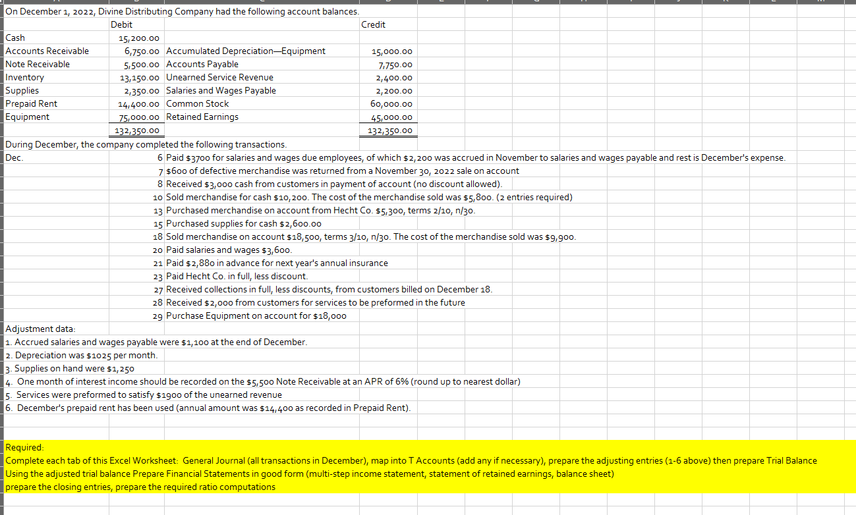Click the Accounts Payable label cell
Viewport: 856px width, 515px height.
click(x=202, y=64)
